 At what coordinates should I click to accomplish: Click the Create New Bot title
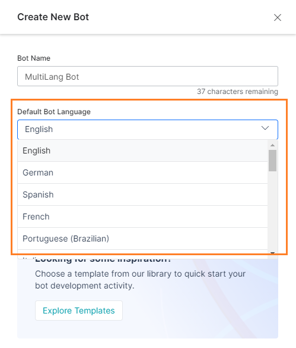pyautogui.click(x=53, y=17)
